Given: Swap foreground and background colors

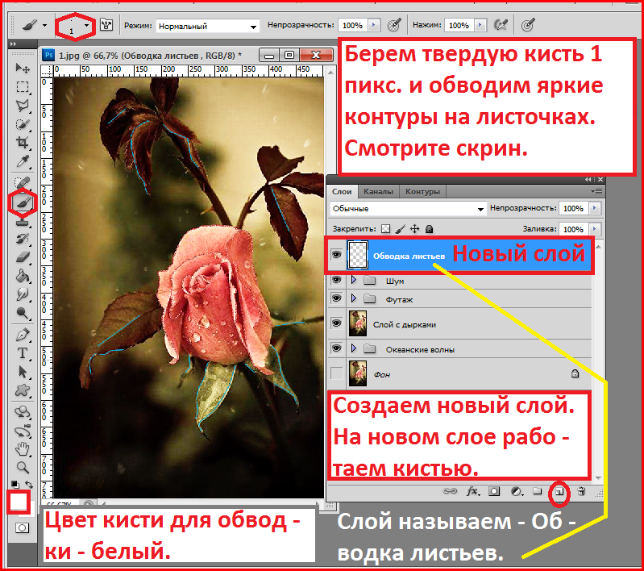Looking at the screenshot, I should (29, 484).
